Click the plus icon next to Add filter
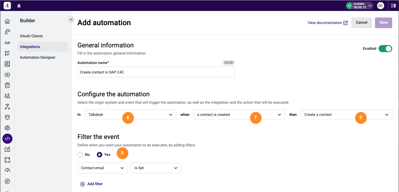 pos(83,184)
